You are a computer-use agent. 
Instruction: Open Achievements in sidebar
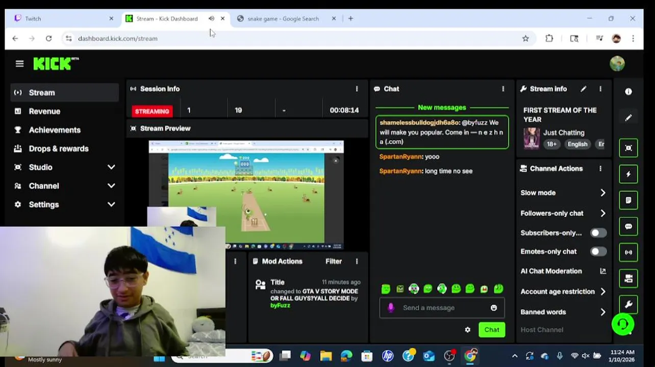(64, 130)
